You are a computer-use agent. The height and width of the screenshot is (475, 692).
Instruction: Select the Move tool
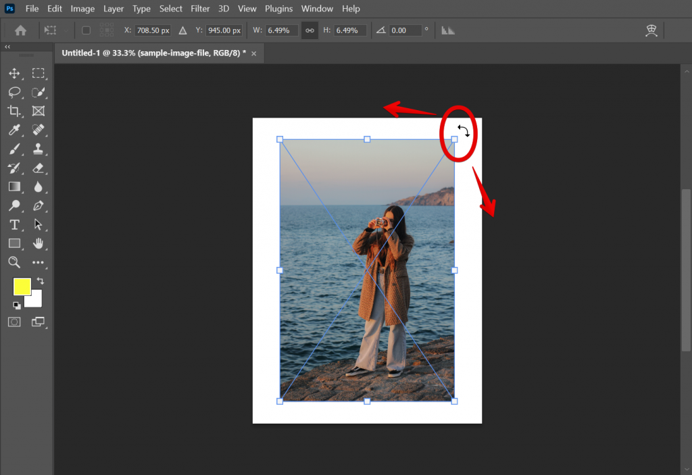coord(15,73)
